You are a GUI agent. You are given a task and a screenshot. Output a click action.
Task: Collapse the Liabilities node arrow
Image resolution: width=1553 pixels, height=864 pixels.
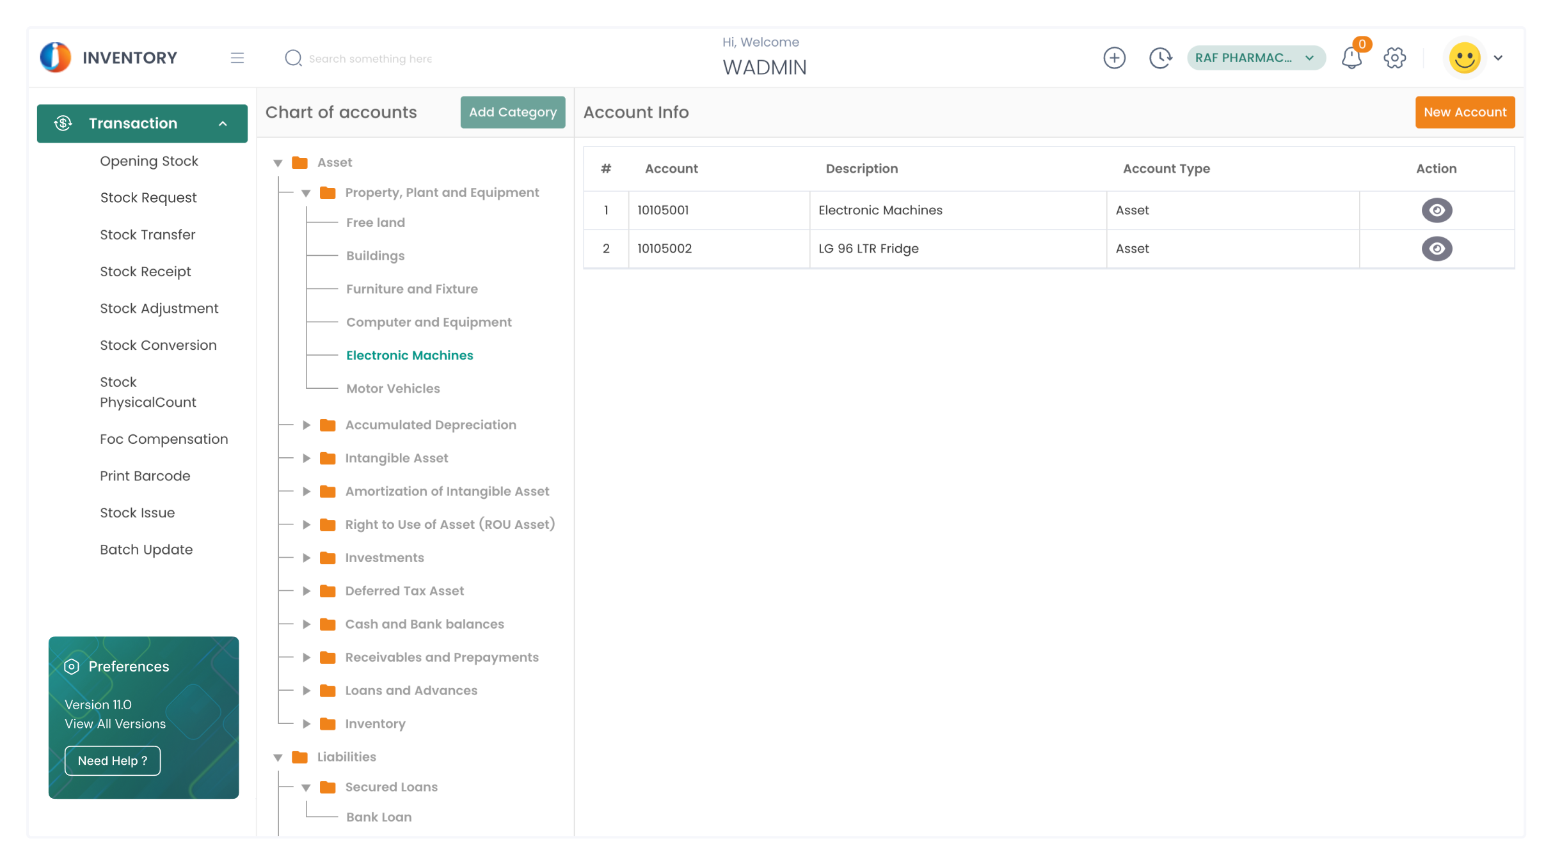[278, 758]
